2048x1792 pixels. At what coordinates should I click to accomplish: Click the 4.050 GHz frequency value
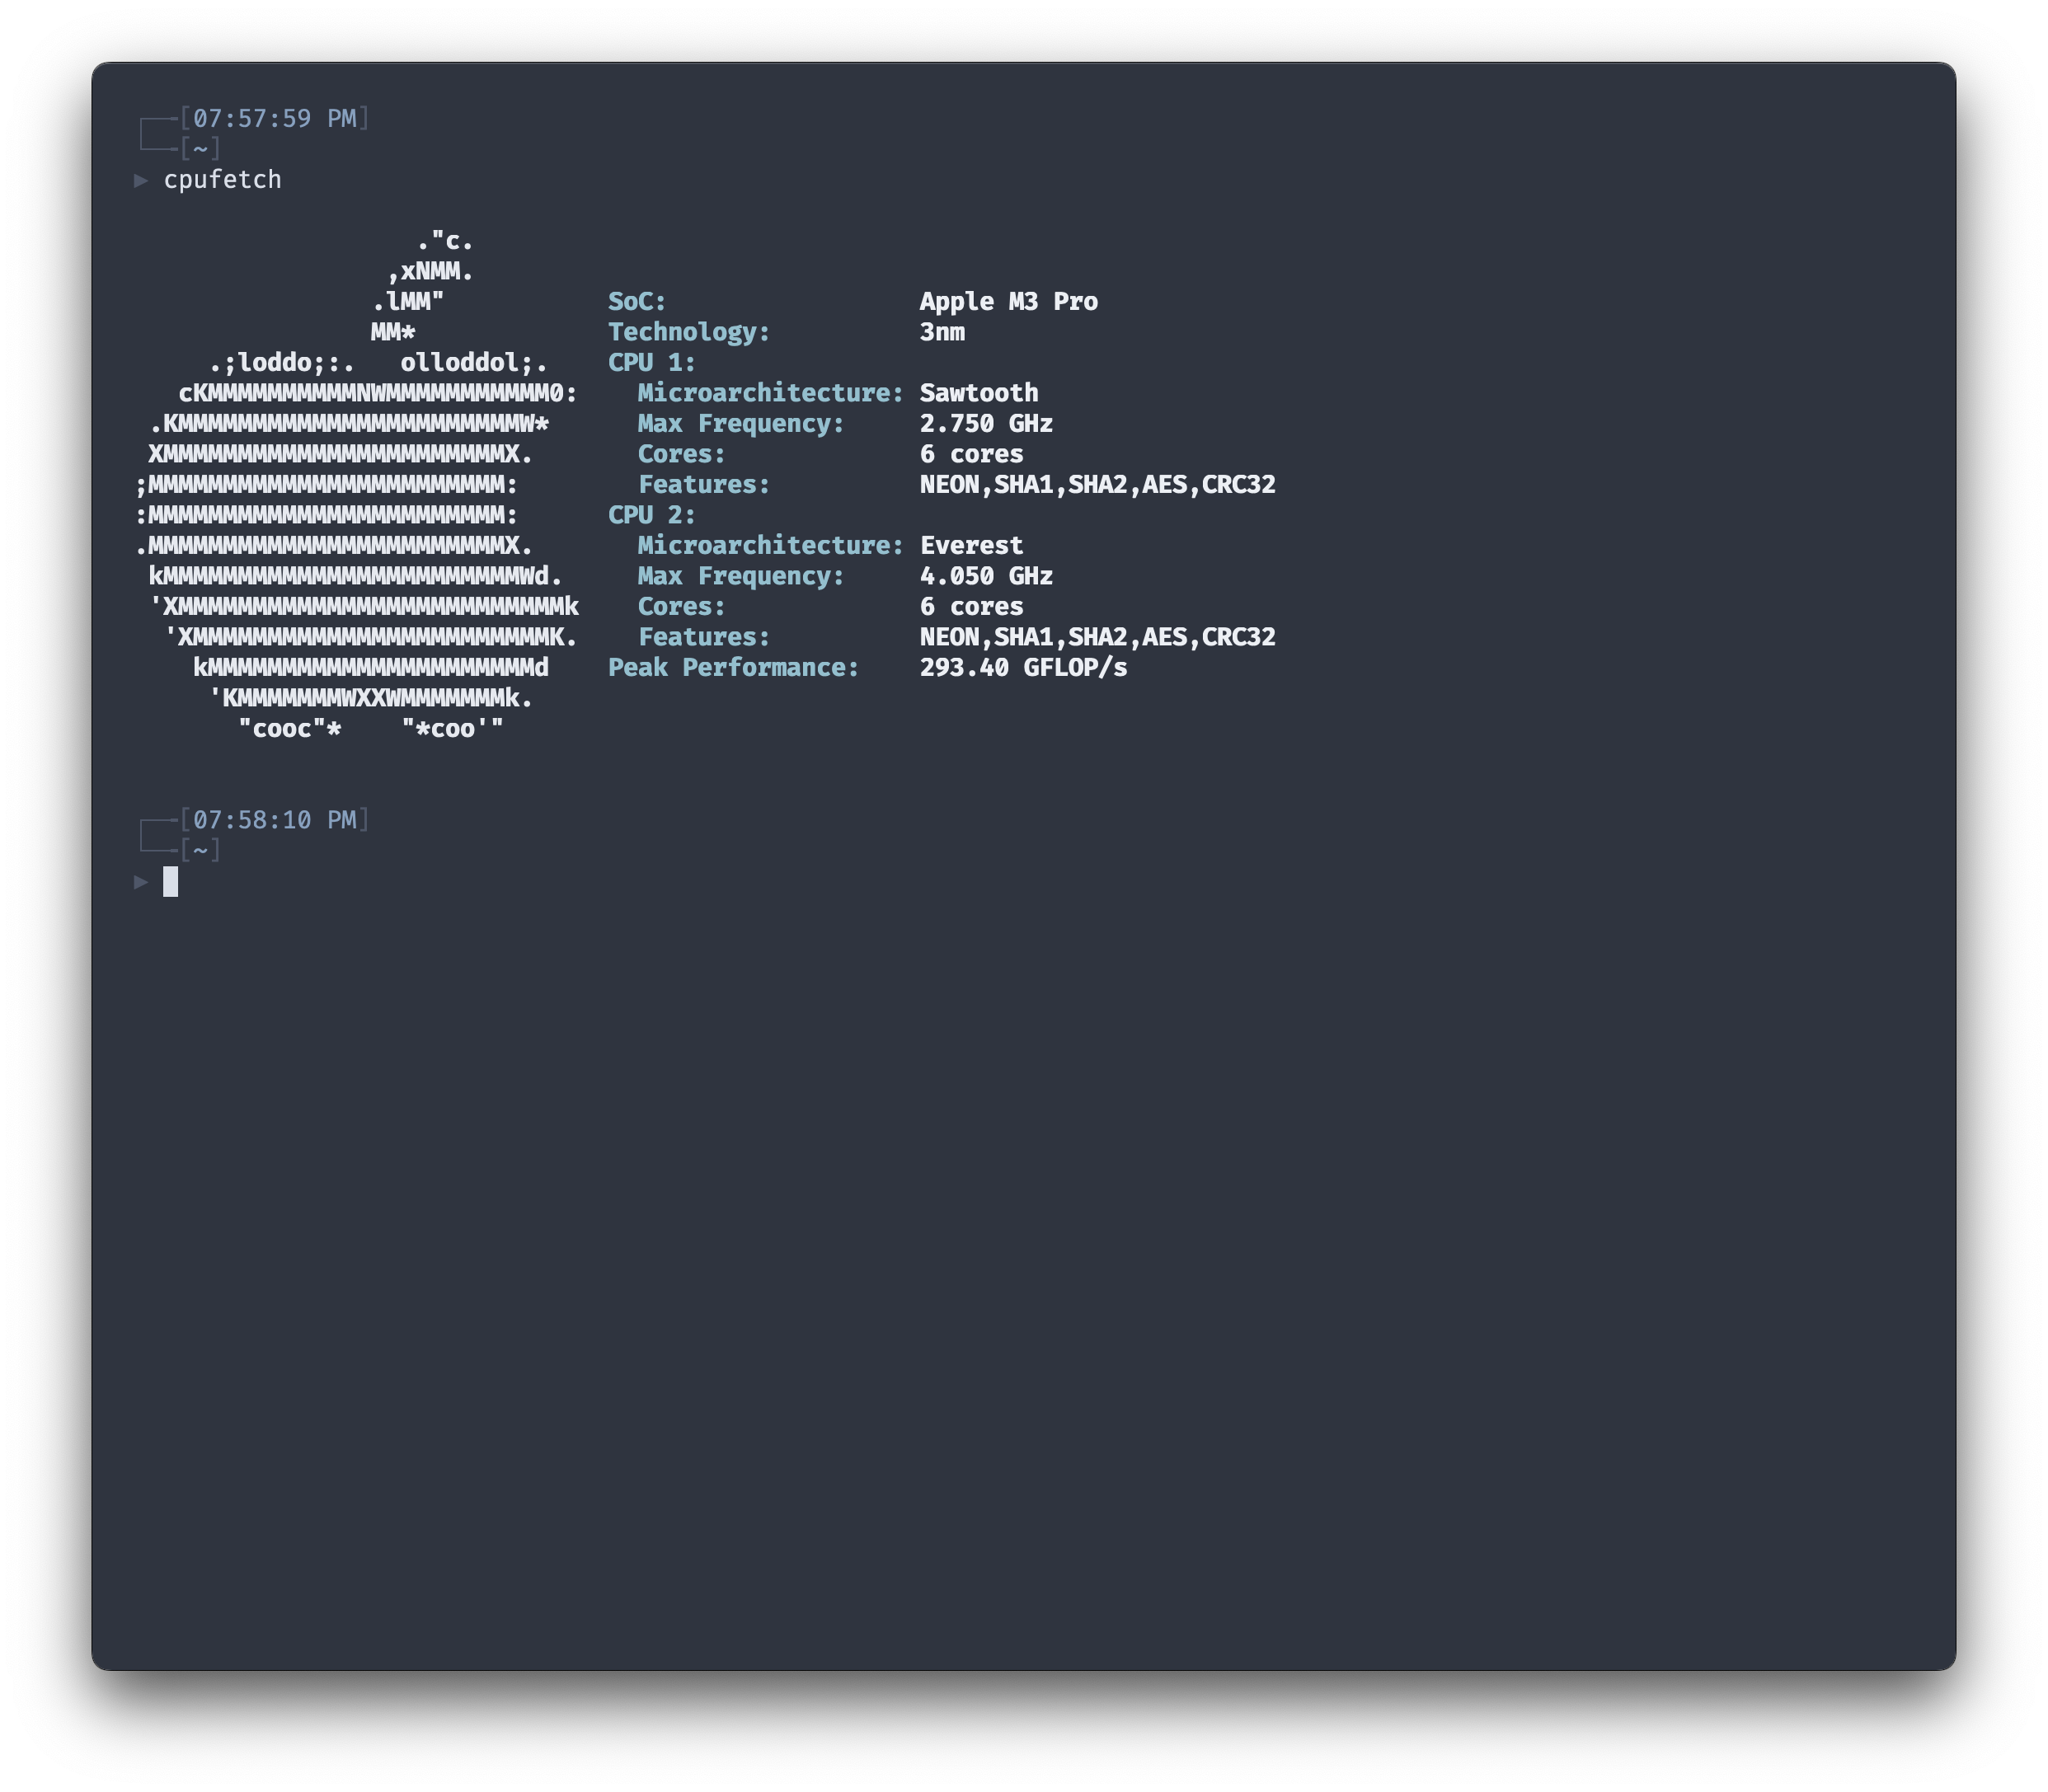pos(986,576)
